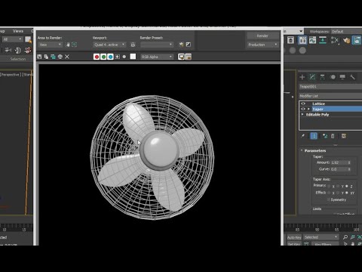Click the Taper Amount value field

[x=339, y=162]
